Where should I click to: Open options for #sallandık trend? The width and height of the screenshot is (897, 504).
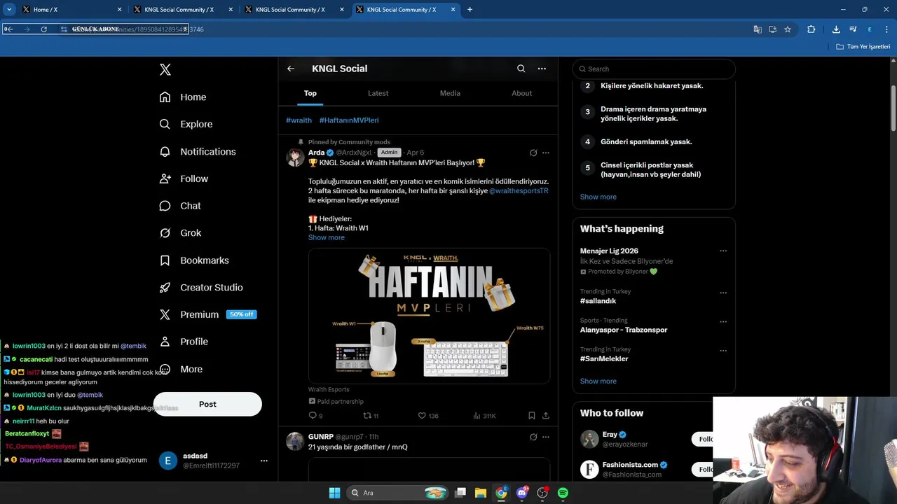click(723, 293)
